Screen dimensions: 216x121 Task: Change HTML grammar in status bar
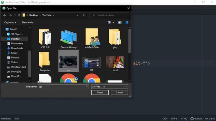[x=184, y=119]
